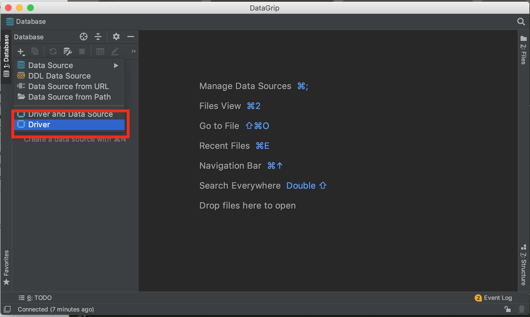530x317 pixels.
Task: Toggle tool window quick access icon
Action: pyautogui.click(x=7, y=309)
